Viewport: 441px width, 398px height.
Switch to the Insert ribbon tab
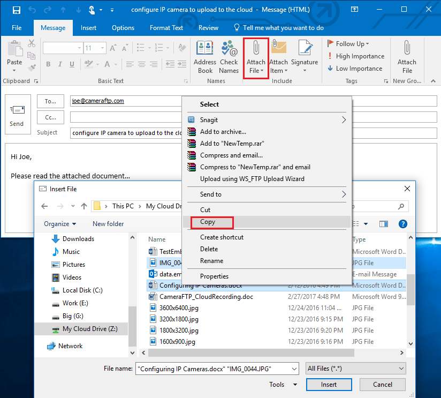pos(88,28)
